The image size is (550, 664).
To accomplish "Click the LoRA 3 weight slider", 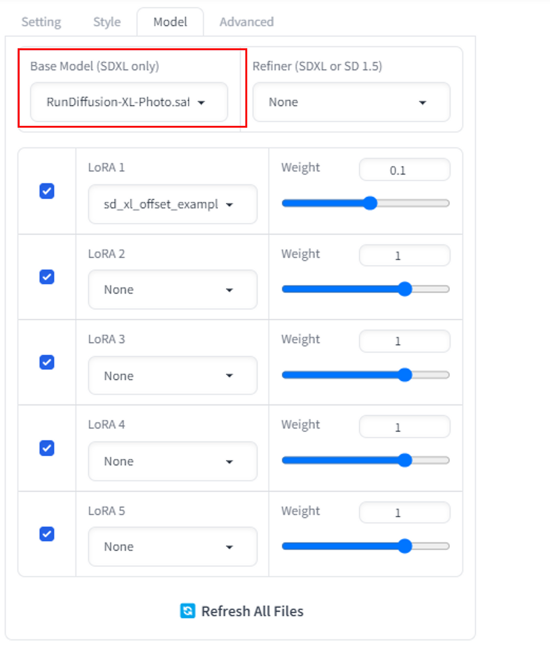I will pos(366,375).
